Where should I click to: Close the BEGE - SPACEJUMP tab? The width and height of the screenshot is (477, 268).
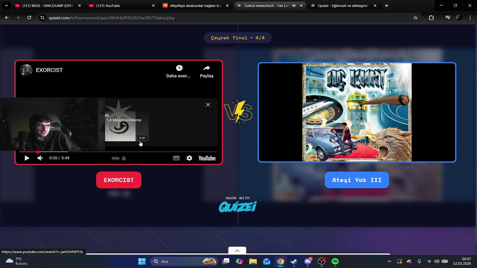coord(79,6)
